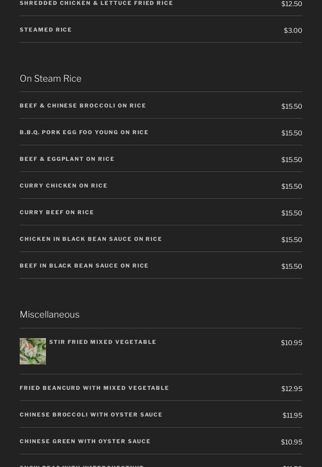Viewport: 322px width, 467px height.
Task: Select Chinese Broccoli with Oyster Sauce
Action: click(x=91, y=415)
